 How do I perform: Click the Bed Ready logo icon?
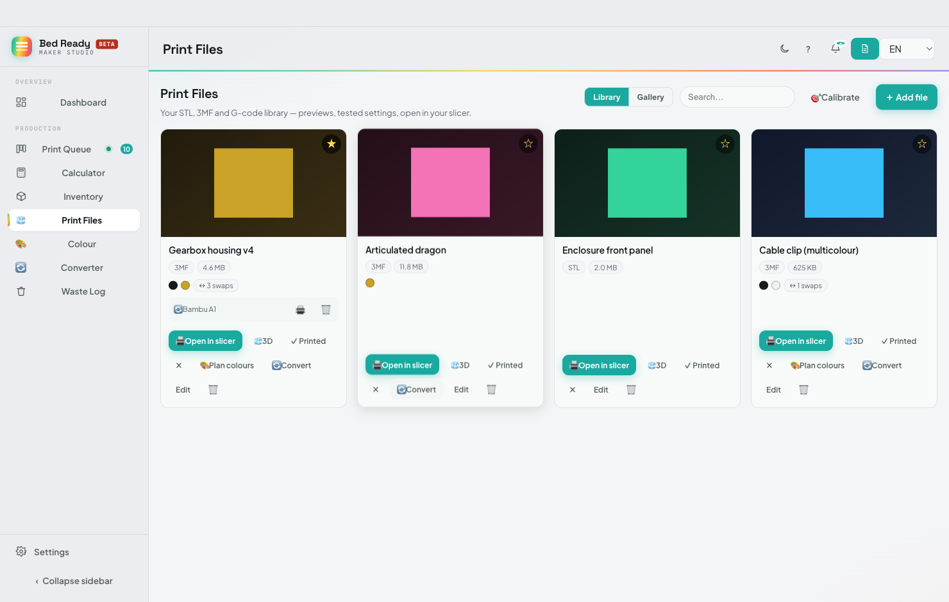(x=22, y=47)
